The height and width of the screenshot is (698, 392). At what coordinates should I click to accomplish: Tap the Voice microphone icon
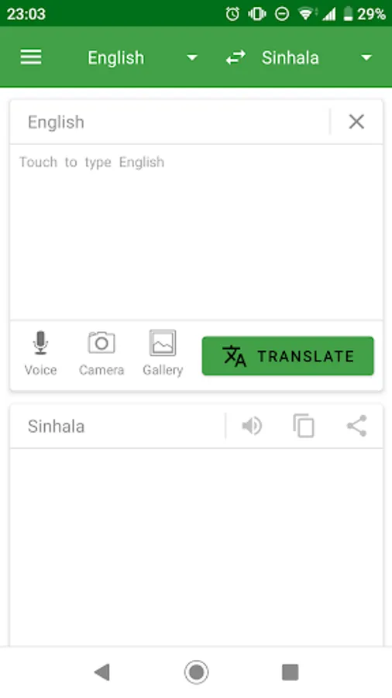coord(40,343)
